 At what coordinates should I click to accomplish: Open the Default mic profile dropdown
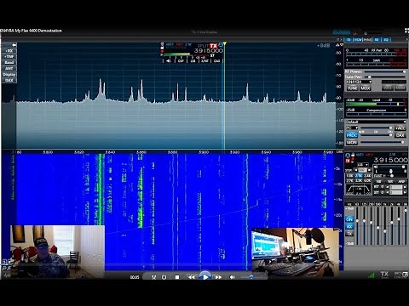pos(376,122)
